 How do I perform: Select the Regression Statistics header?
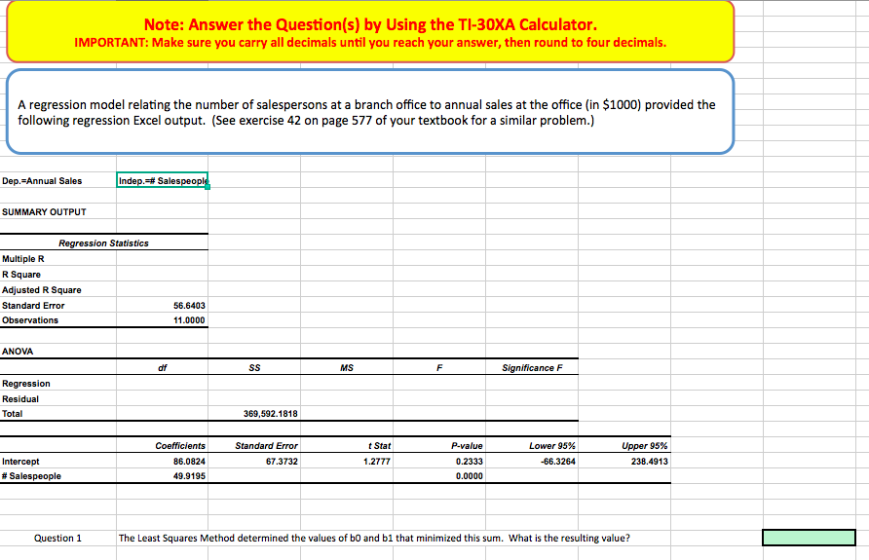(x=103, y=243)
